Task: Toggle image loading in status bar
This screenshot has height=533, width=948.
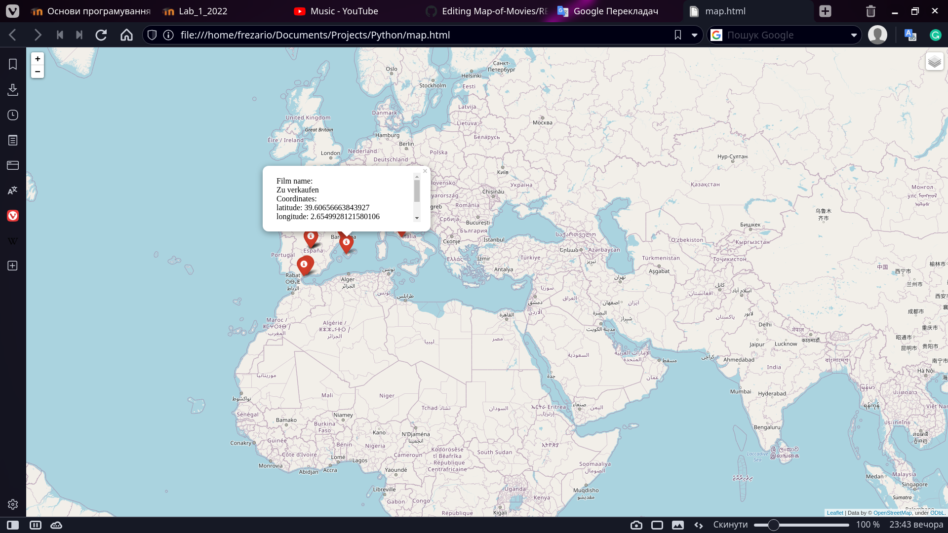Action: coord(678,525)
